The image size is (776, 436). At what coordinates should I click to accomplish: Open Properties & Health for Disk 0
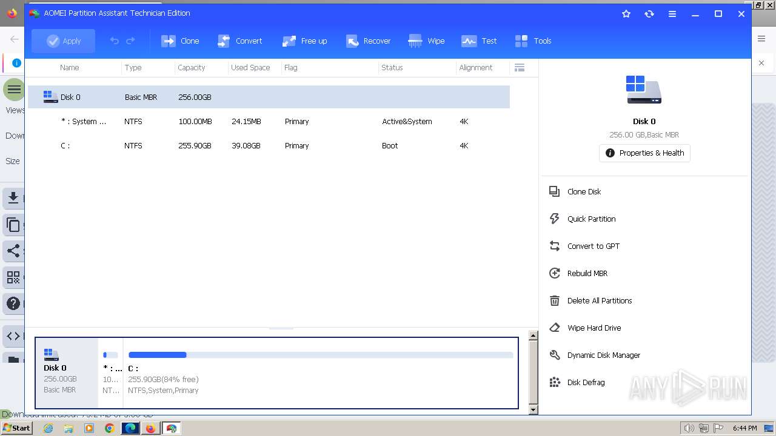point(644,153)
